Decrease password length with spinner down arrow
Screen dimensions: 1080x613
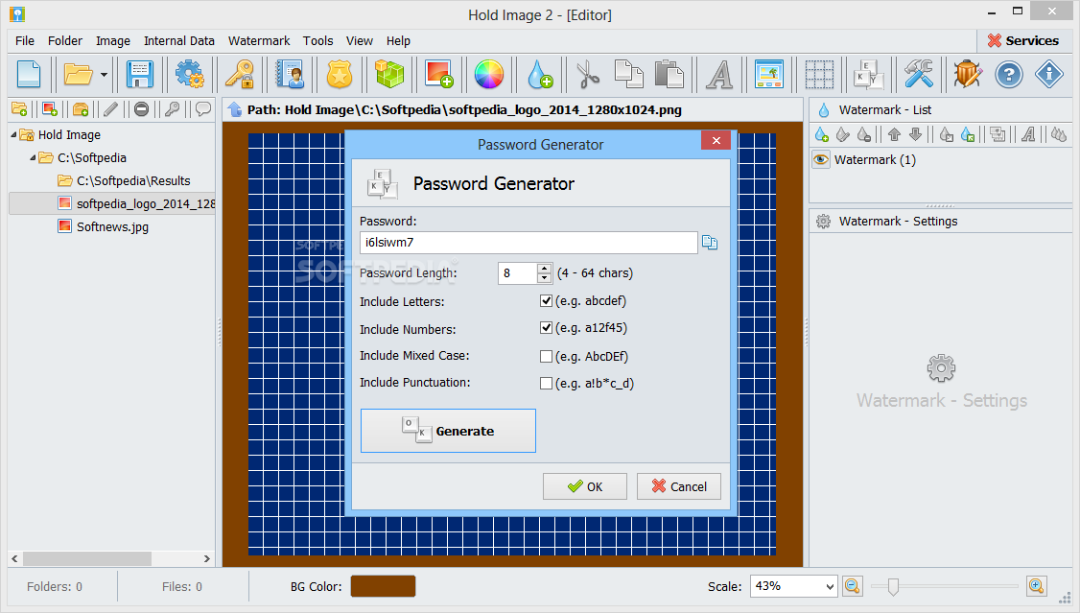coord(544,278)
